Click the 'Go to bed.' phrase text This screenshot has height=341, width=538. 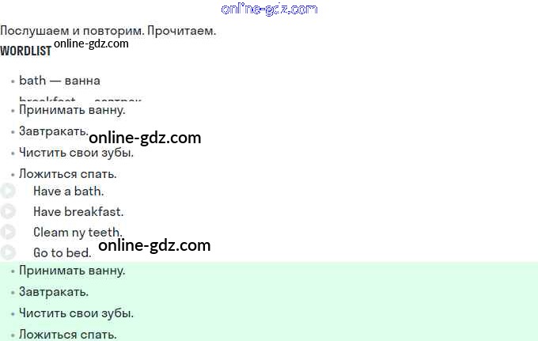point(62,253)
